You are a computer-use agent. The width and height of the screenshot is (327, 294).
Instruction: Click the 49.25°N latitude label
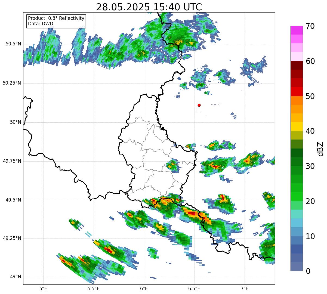click(12, 238)
